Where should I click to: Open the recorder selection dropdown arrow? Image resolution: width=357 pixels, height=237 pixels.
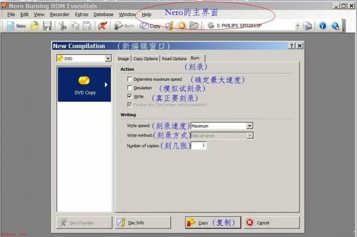tap(297, 26)
